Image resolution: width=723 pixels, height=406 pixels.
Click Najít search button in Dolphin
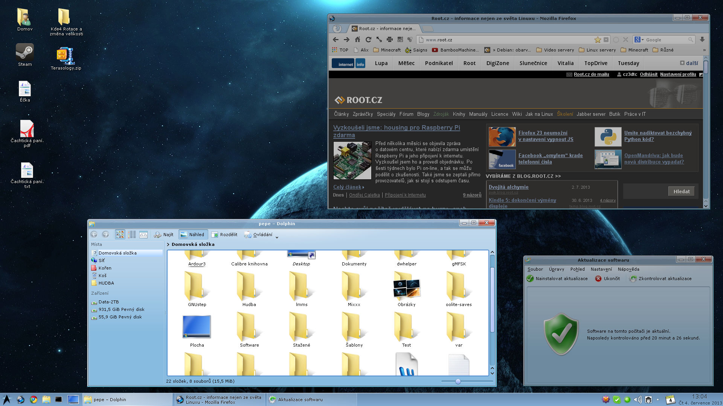pos(163,235)
